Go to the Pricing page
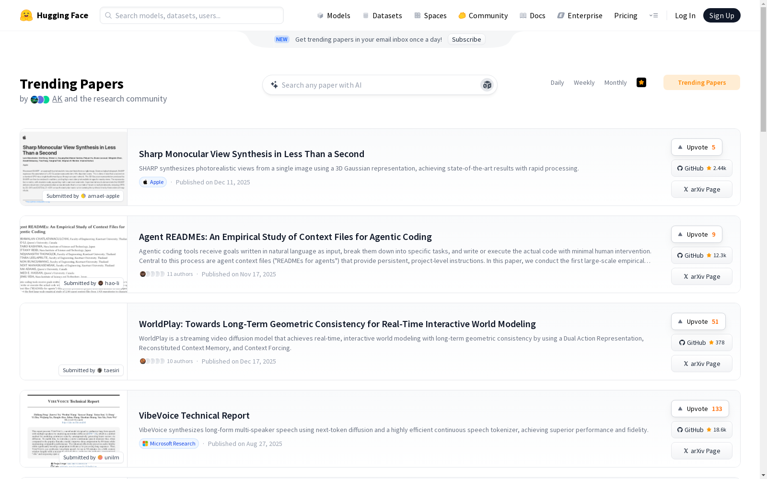767x479 pixels. (626, 15)
